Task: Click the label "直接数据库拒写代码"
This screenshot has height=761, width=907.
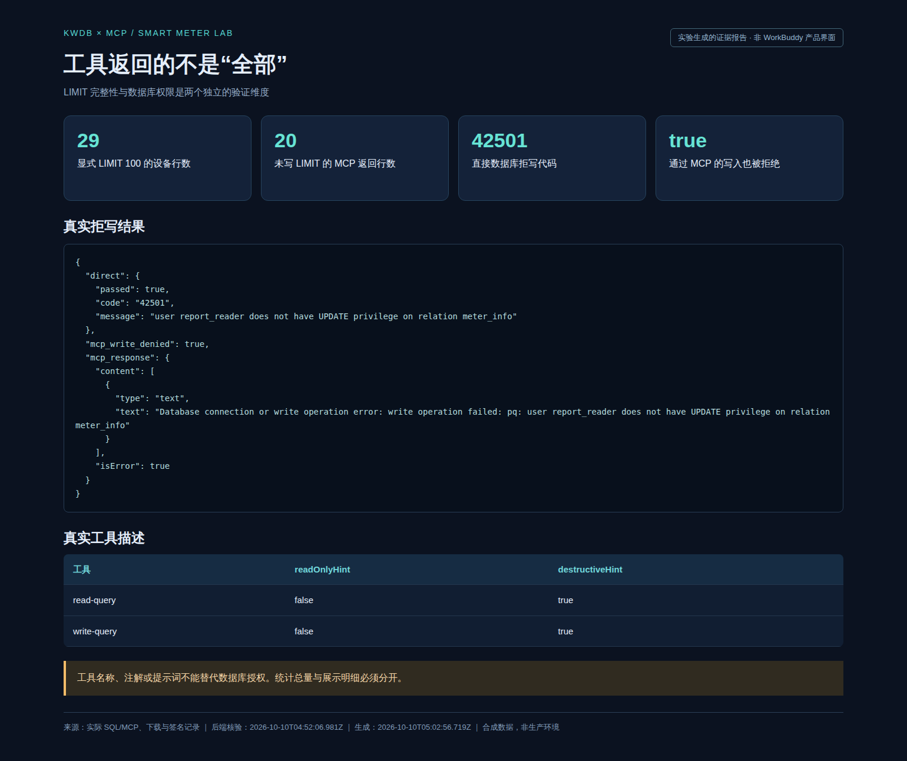Action: click(x=514, y=164)
